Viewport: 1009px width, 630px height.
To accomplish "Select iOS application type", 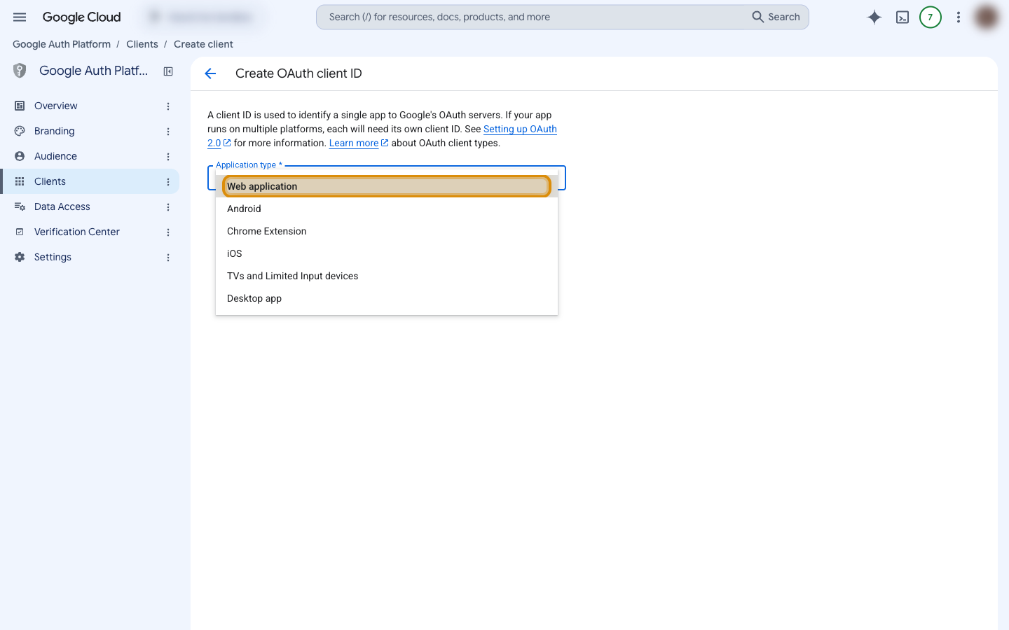I will tap(387, 253).
